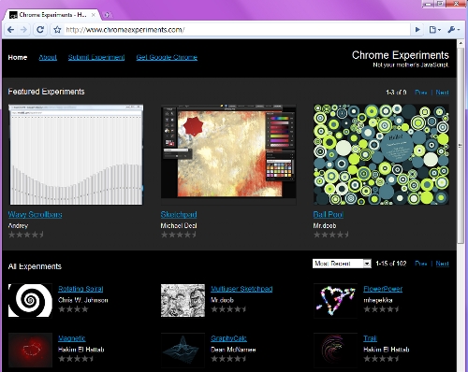Image resolution: width=468 pixels, height=372 pixels.
Task: Click the Go arrow beside the address bar
Action: 417,30
